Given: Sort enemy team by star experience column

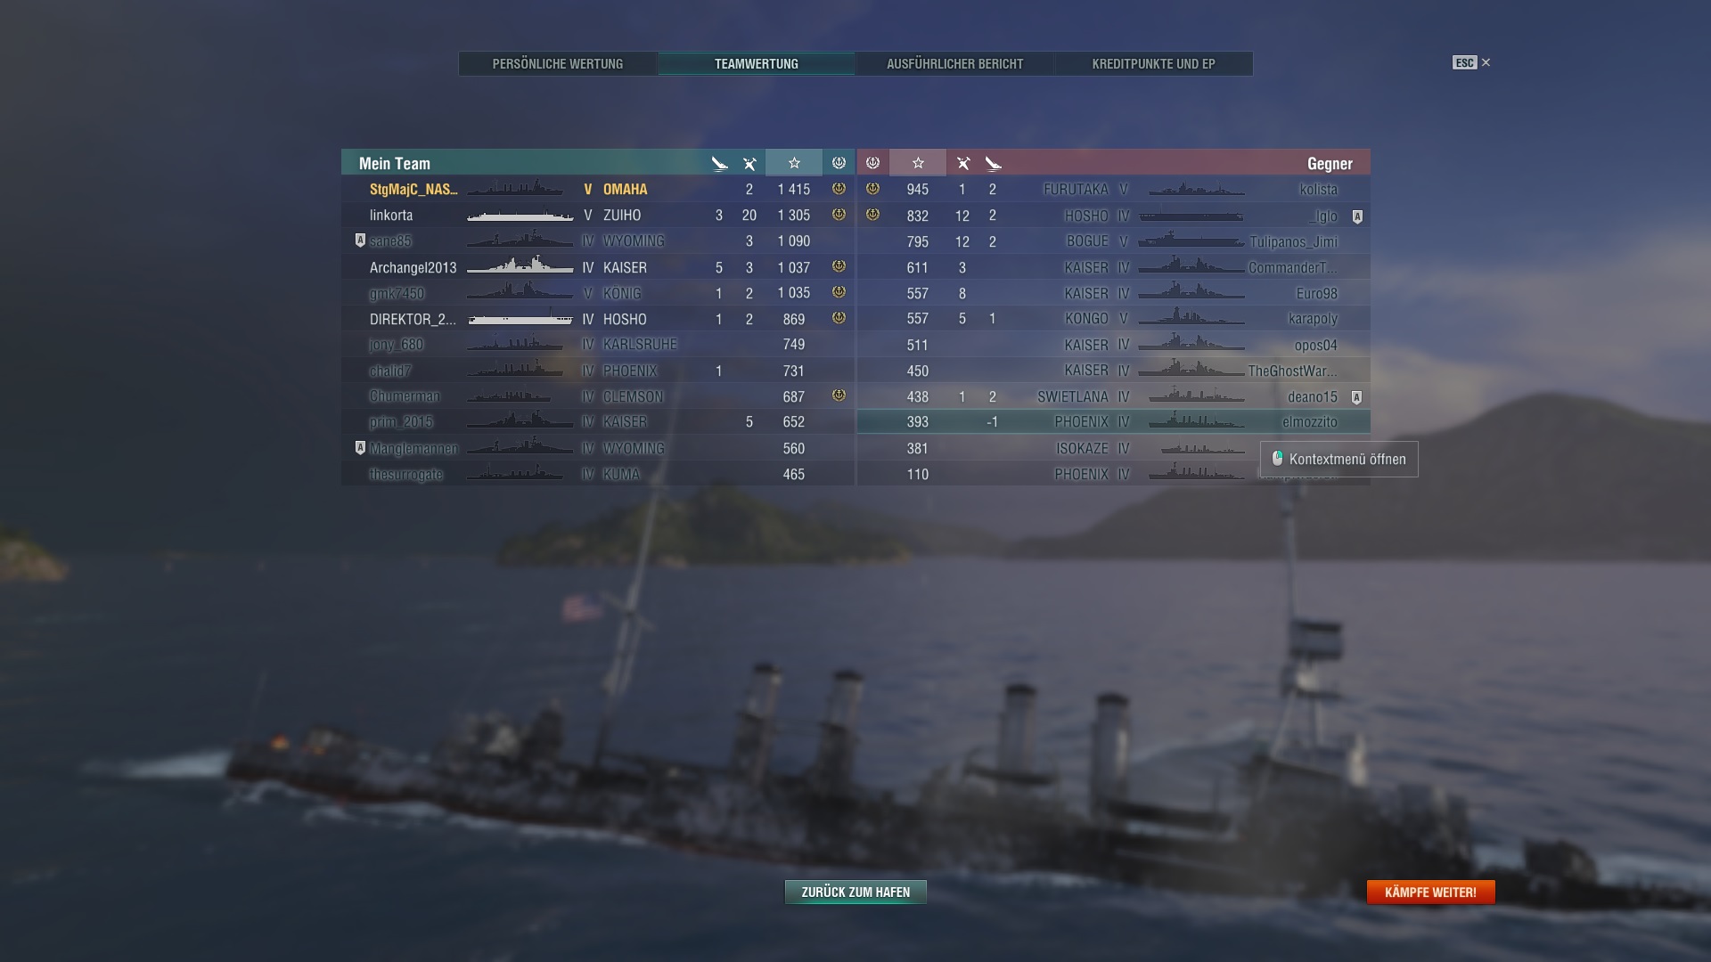Looking at the screenshot, I should tap(918, 163).
